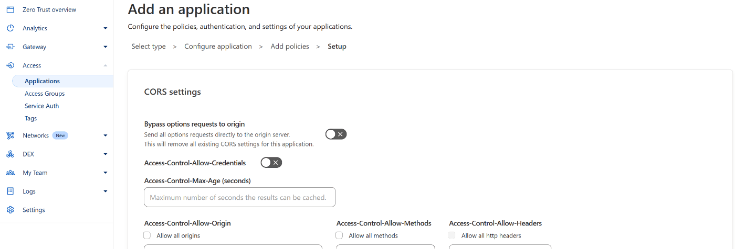Toggle Access-Control-Allow-Credentials switch

tap(271, 163)
